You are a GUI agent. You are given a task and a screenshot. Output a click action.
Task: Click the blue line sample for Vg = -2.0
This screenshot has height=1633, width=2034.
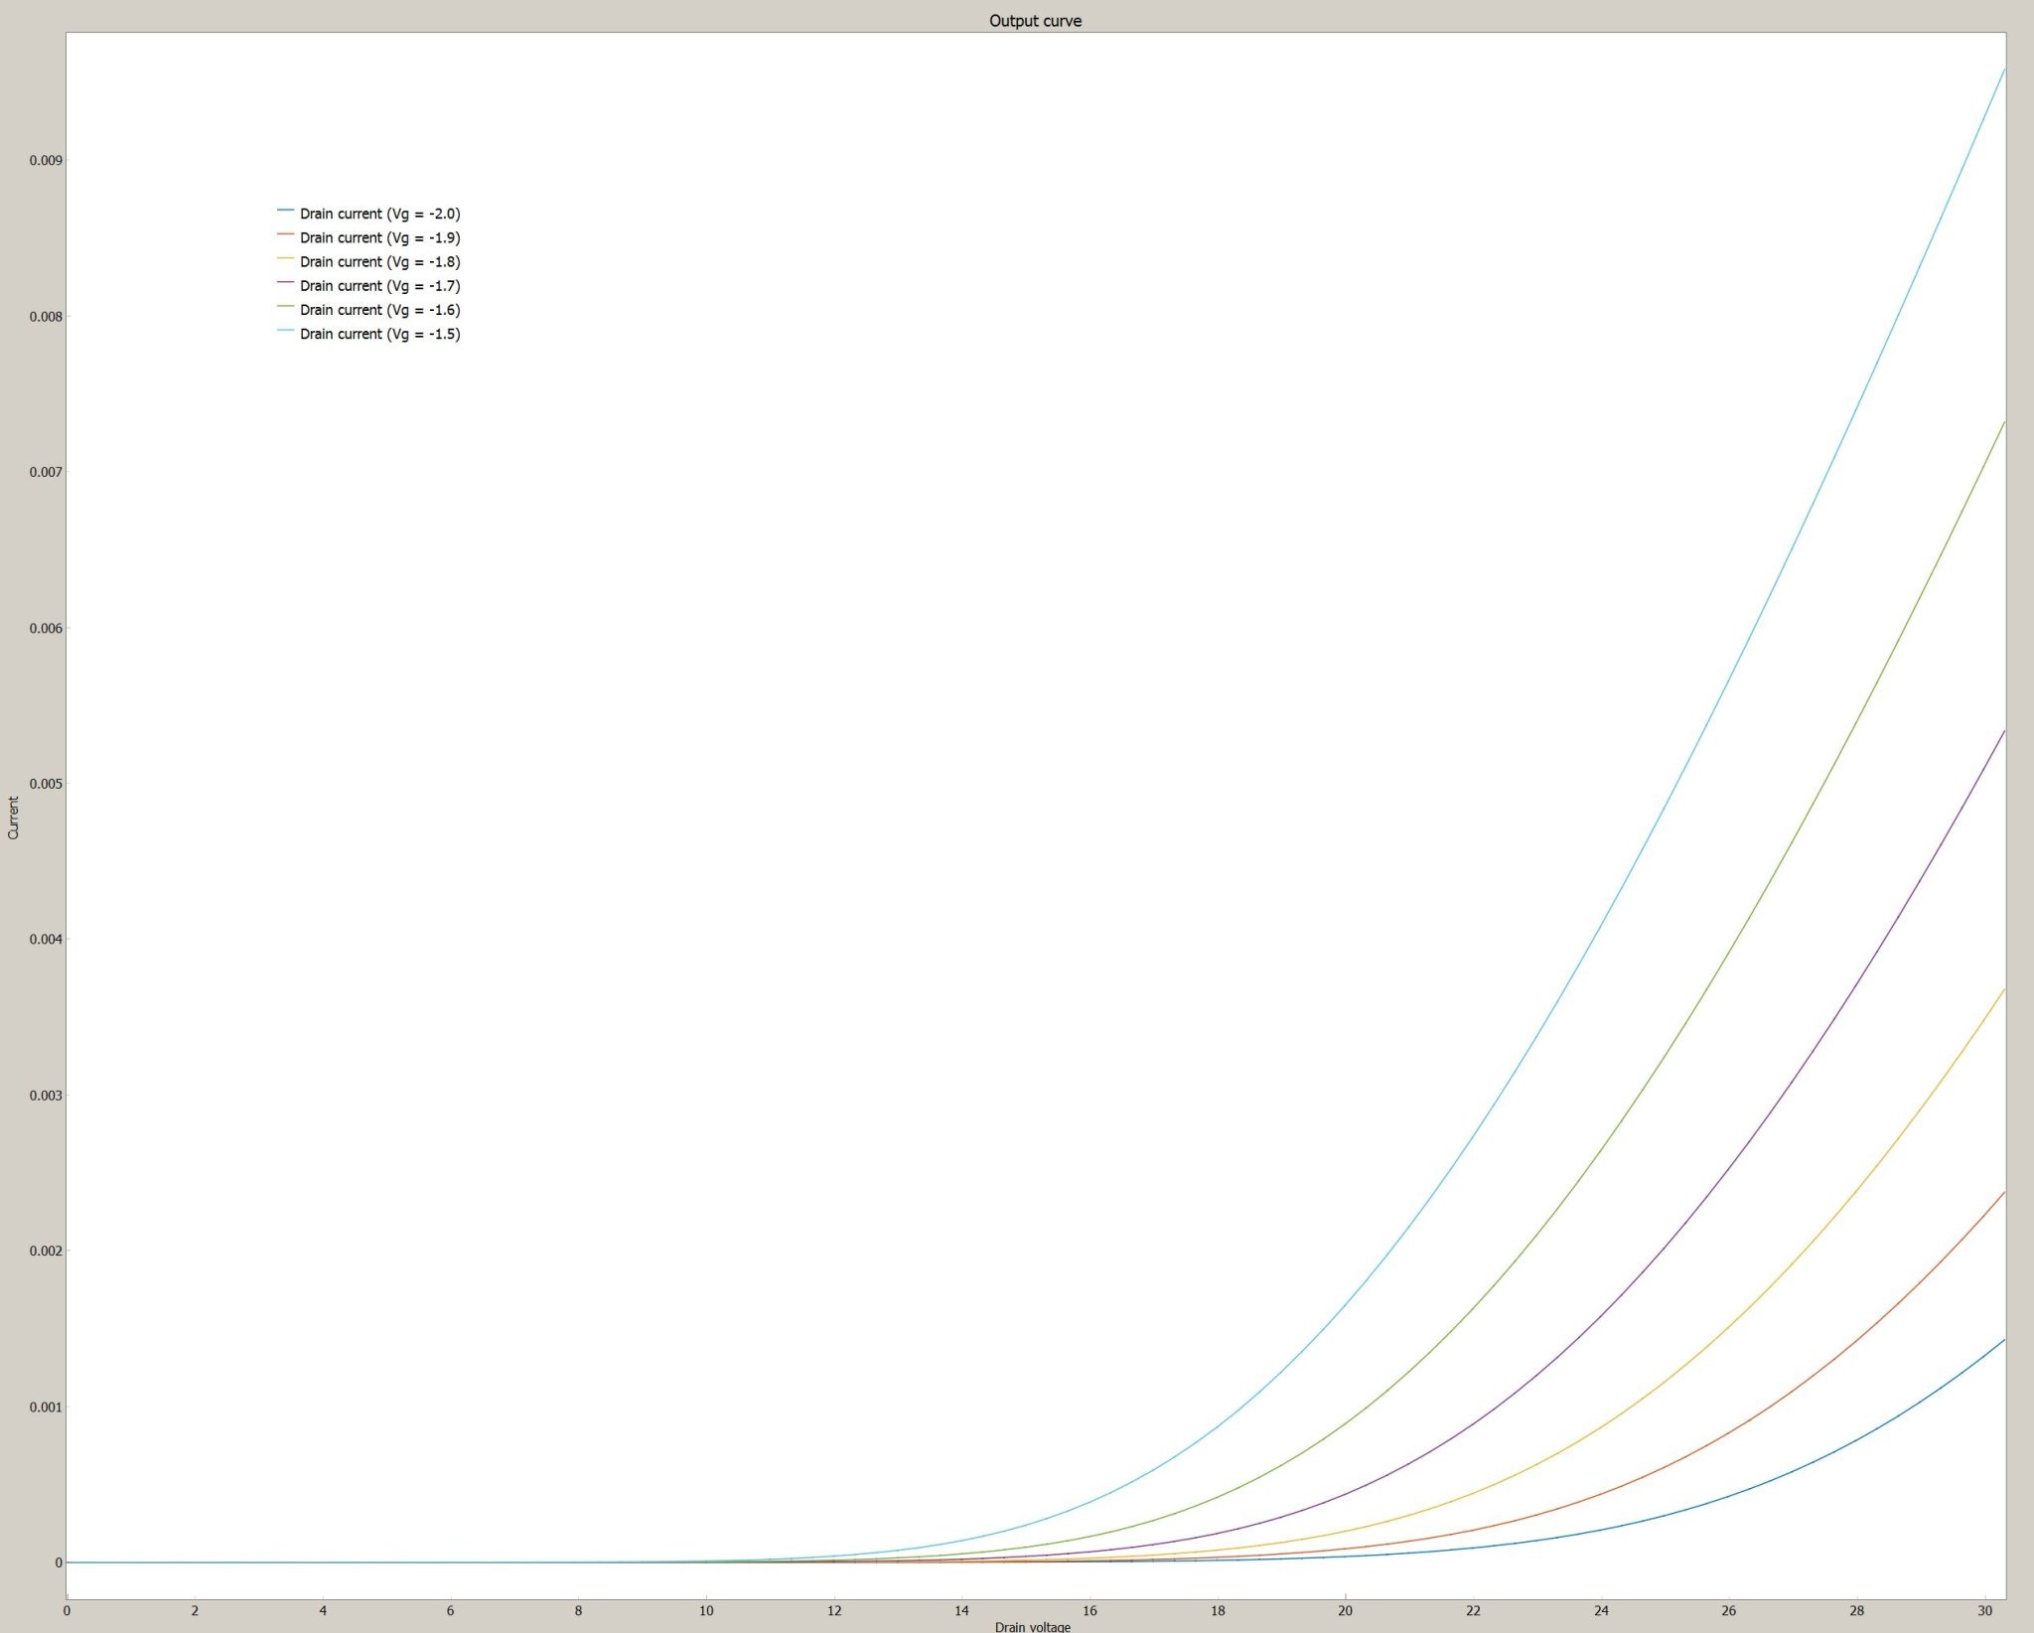pos(286,211)
